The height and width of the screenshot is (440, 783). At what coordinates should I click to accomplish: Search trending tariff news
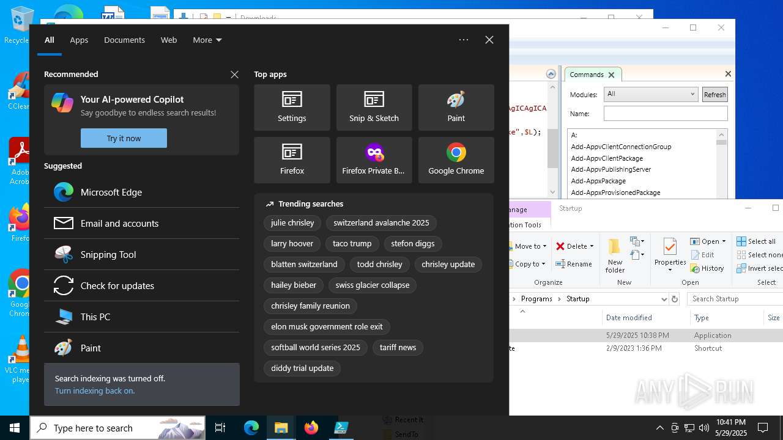tap(398, 347)
